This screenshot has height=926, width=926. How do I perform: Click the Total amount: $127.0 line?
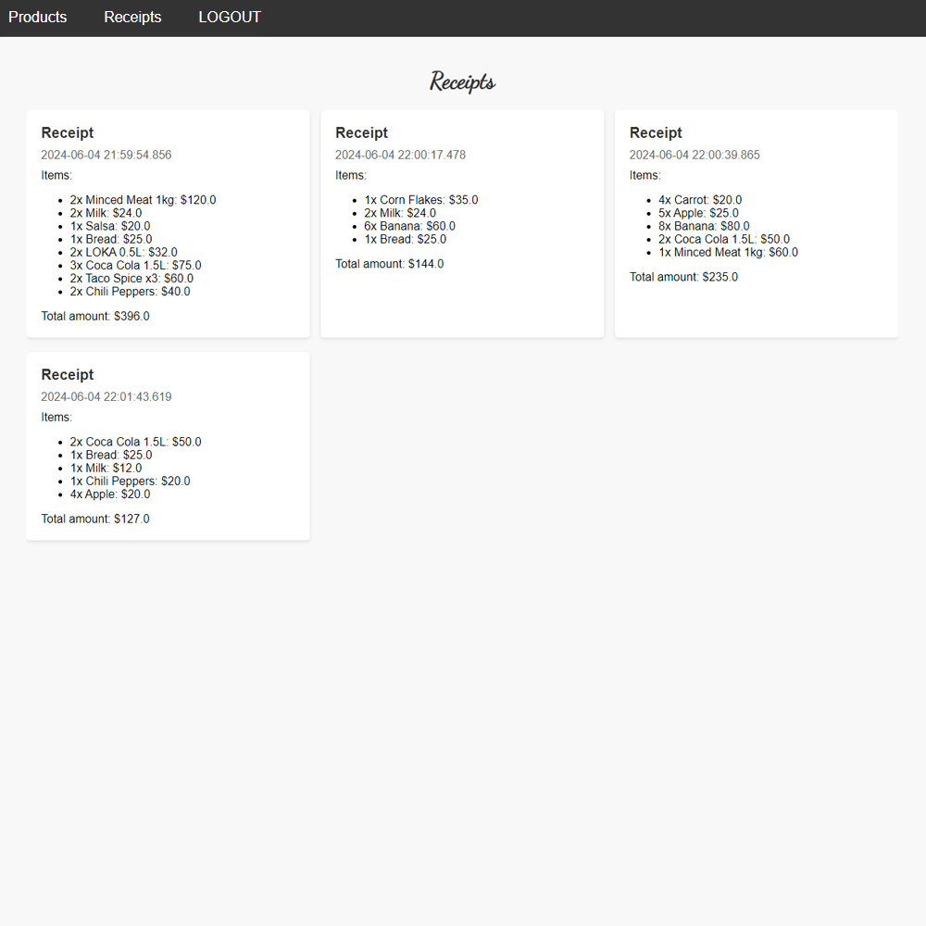click(x=95, y=519)
